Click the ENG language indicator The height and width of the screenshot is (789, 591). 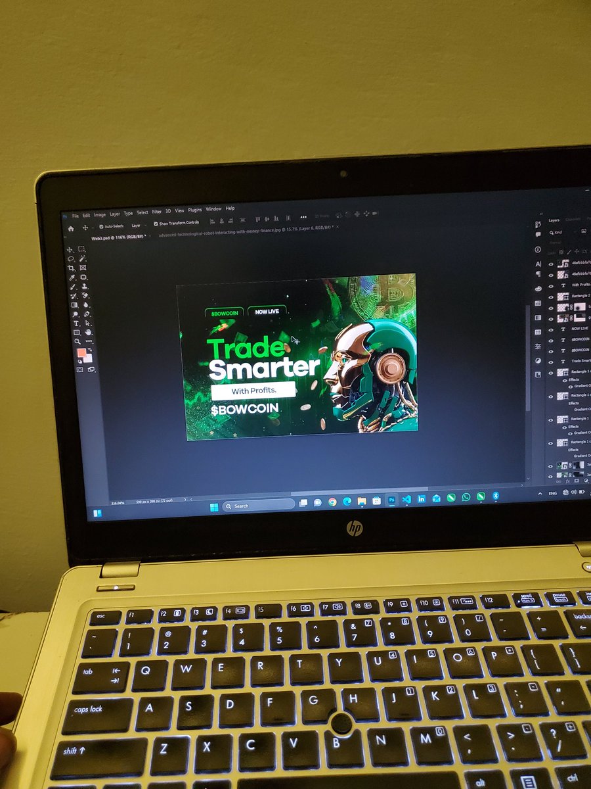coord(552,493)
